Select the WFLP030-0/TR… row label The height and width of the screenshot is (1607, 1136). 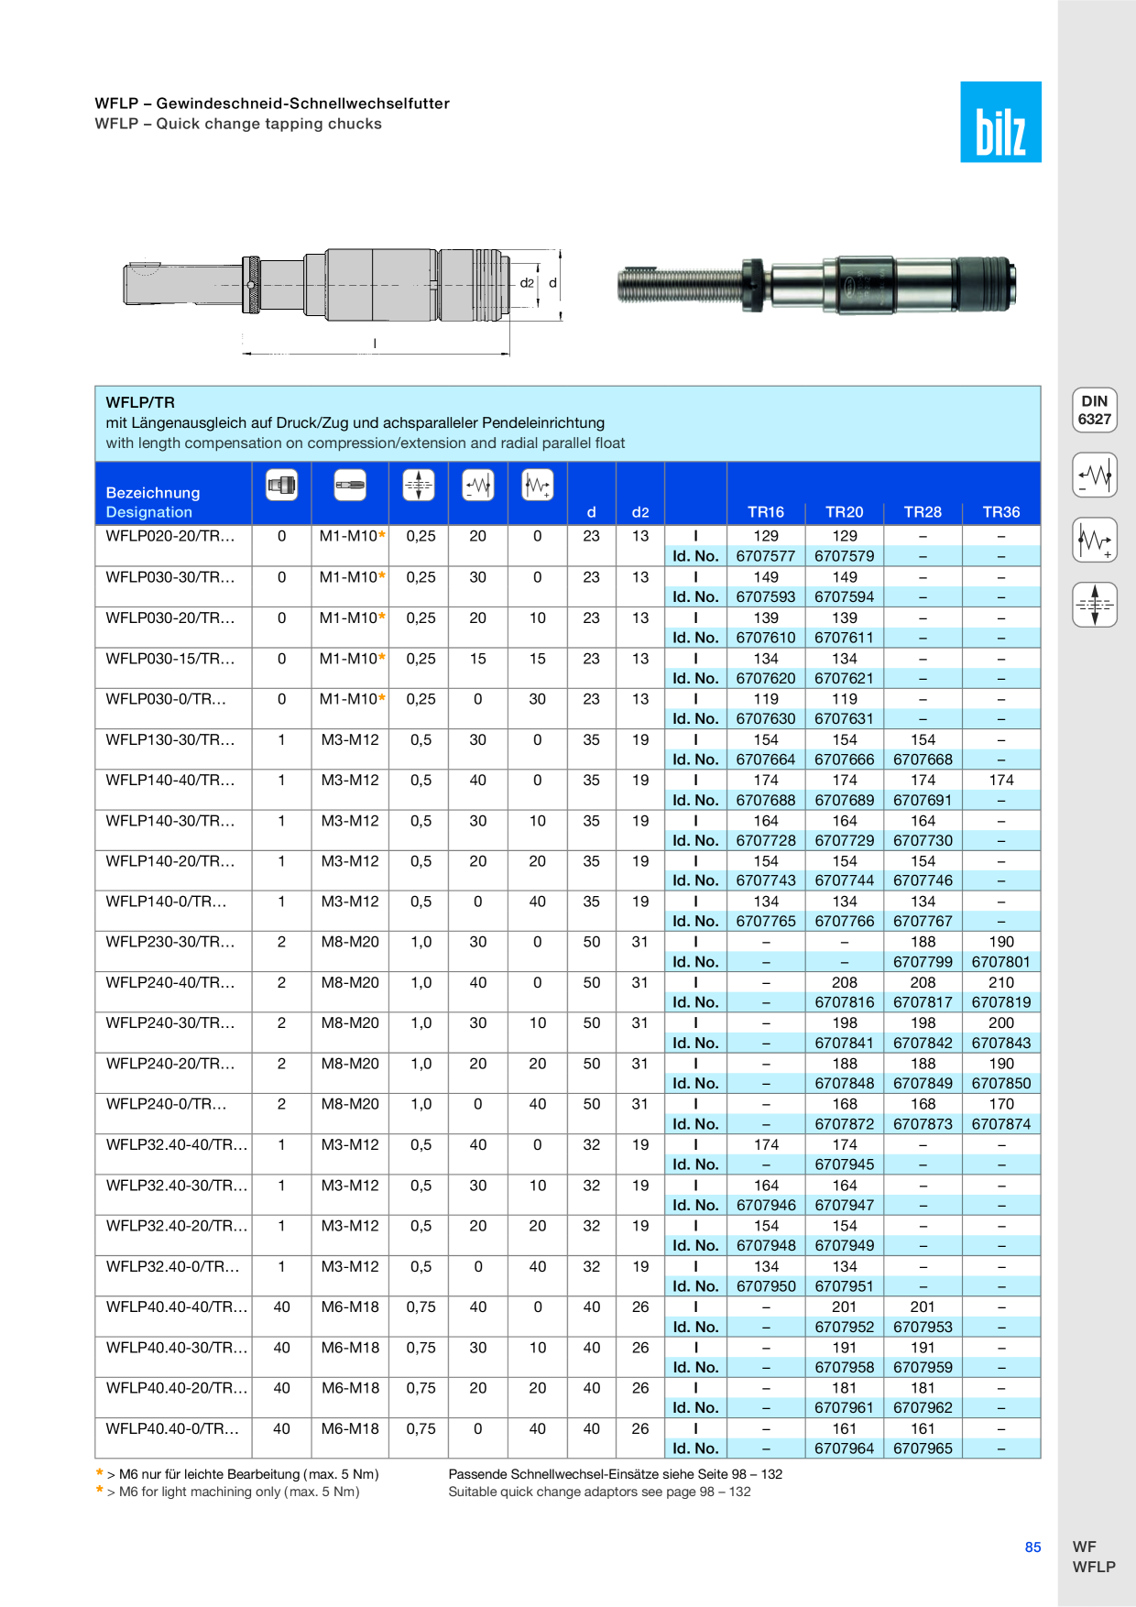166,699
